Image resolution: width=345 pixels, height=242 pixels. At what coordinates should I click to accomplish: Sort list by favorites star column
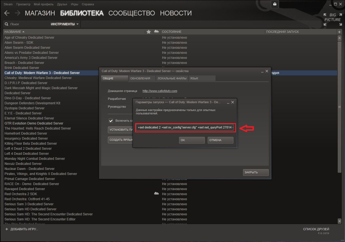(x=149, y=32)
